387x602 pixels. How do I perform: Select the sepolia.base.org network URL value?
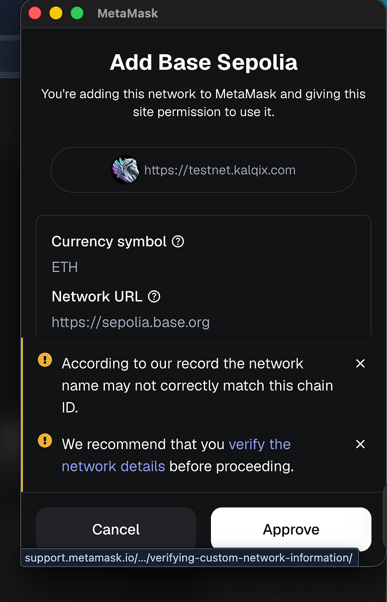[x=131, y=322]
